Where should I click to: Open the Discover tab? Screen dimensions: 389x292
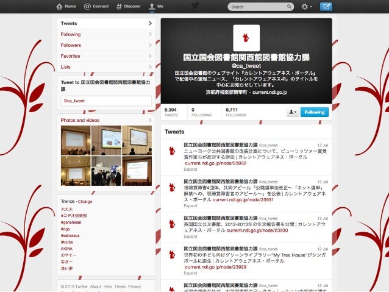[129, 7]
